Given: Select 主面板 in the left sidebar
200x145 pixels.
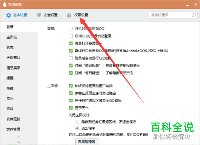Looking at the screenshot, I should tap(19, 37).
